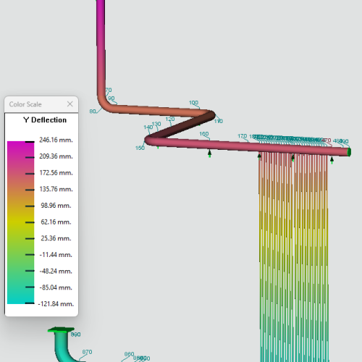Select the -121.84 mm scale label
The image size is (362, 362).
(56, 304)
